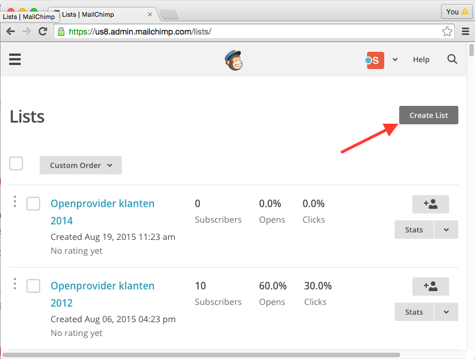
Task: Click the horizontal scrollbar at bottom
Action: (201, 355)
